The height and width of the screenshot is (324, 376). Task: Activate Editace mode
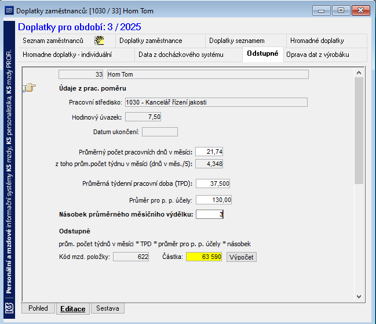[x=72, y=309]
